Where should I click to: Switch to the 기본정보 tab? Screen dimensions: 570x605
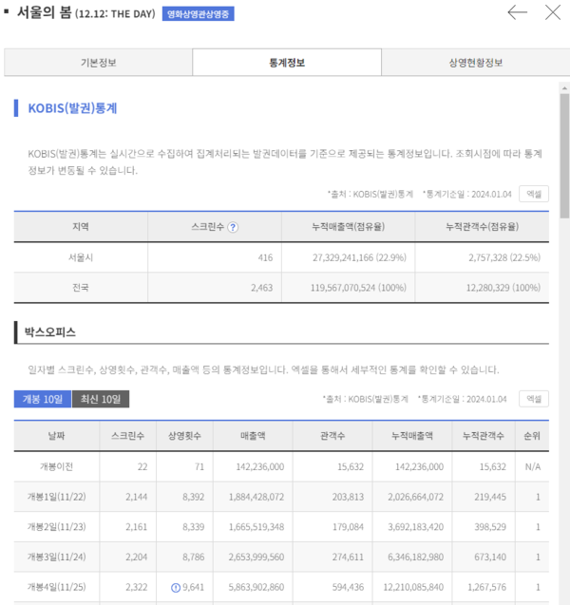tap(98, 63)
